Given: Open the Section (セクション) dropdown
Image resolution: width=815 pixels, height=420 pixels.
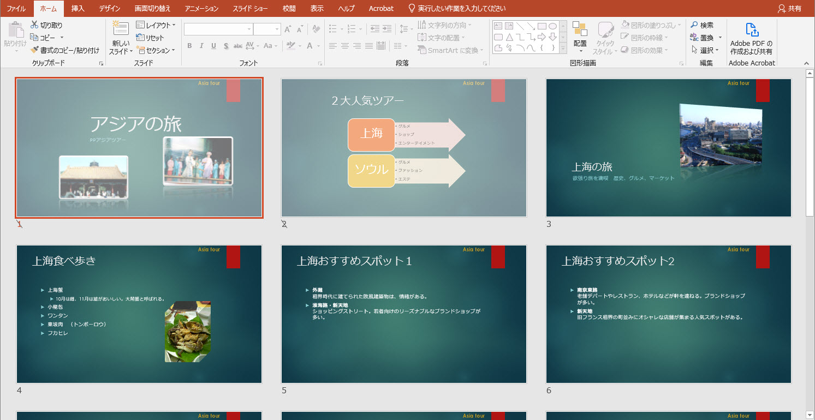Looking at the screenshot, I should [156, 50].
